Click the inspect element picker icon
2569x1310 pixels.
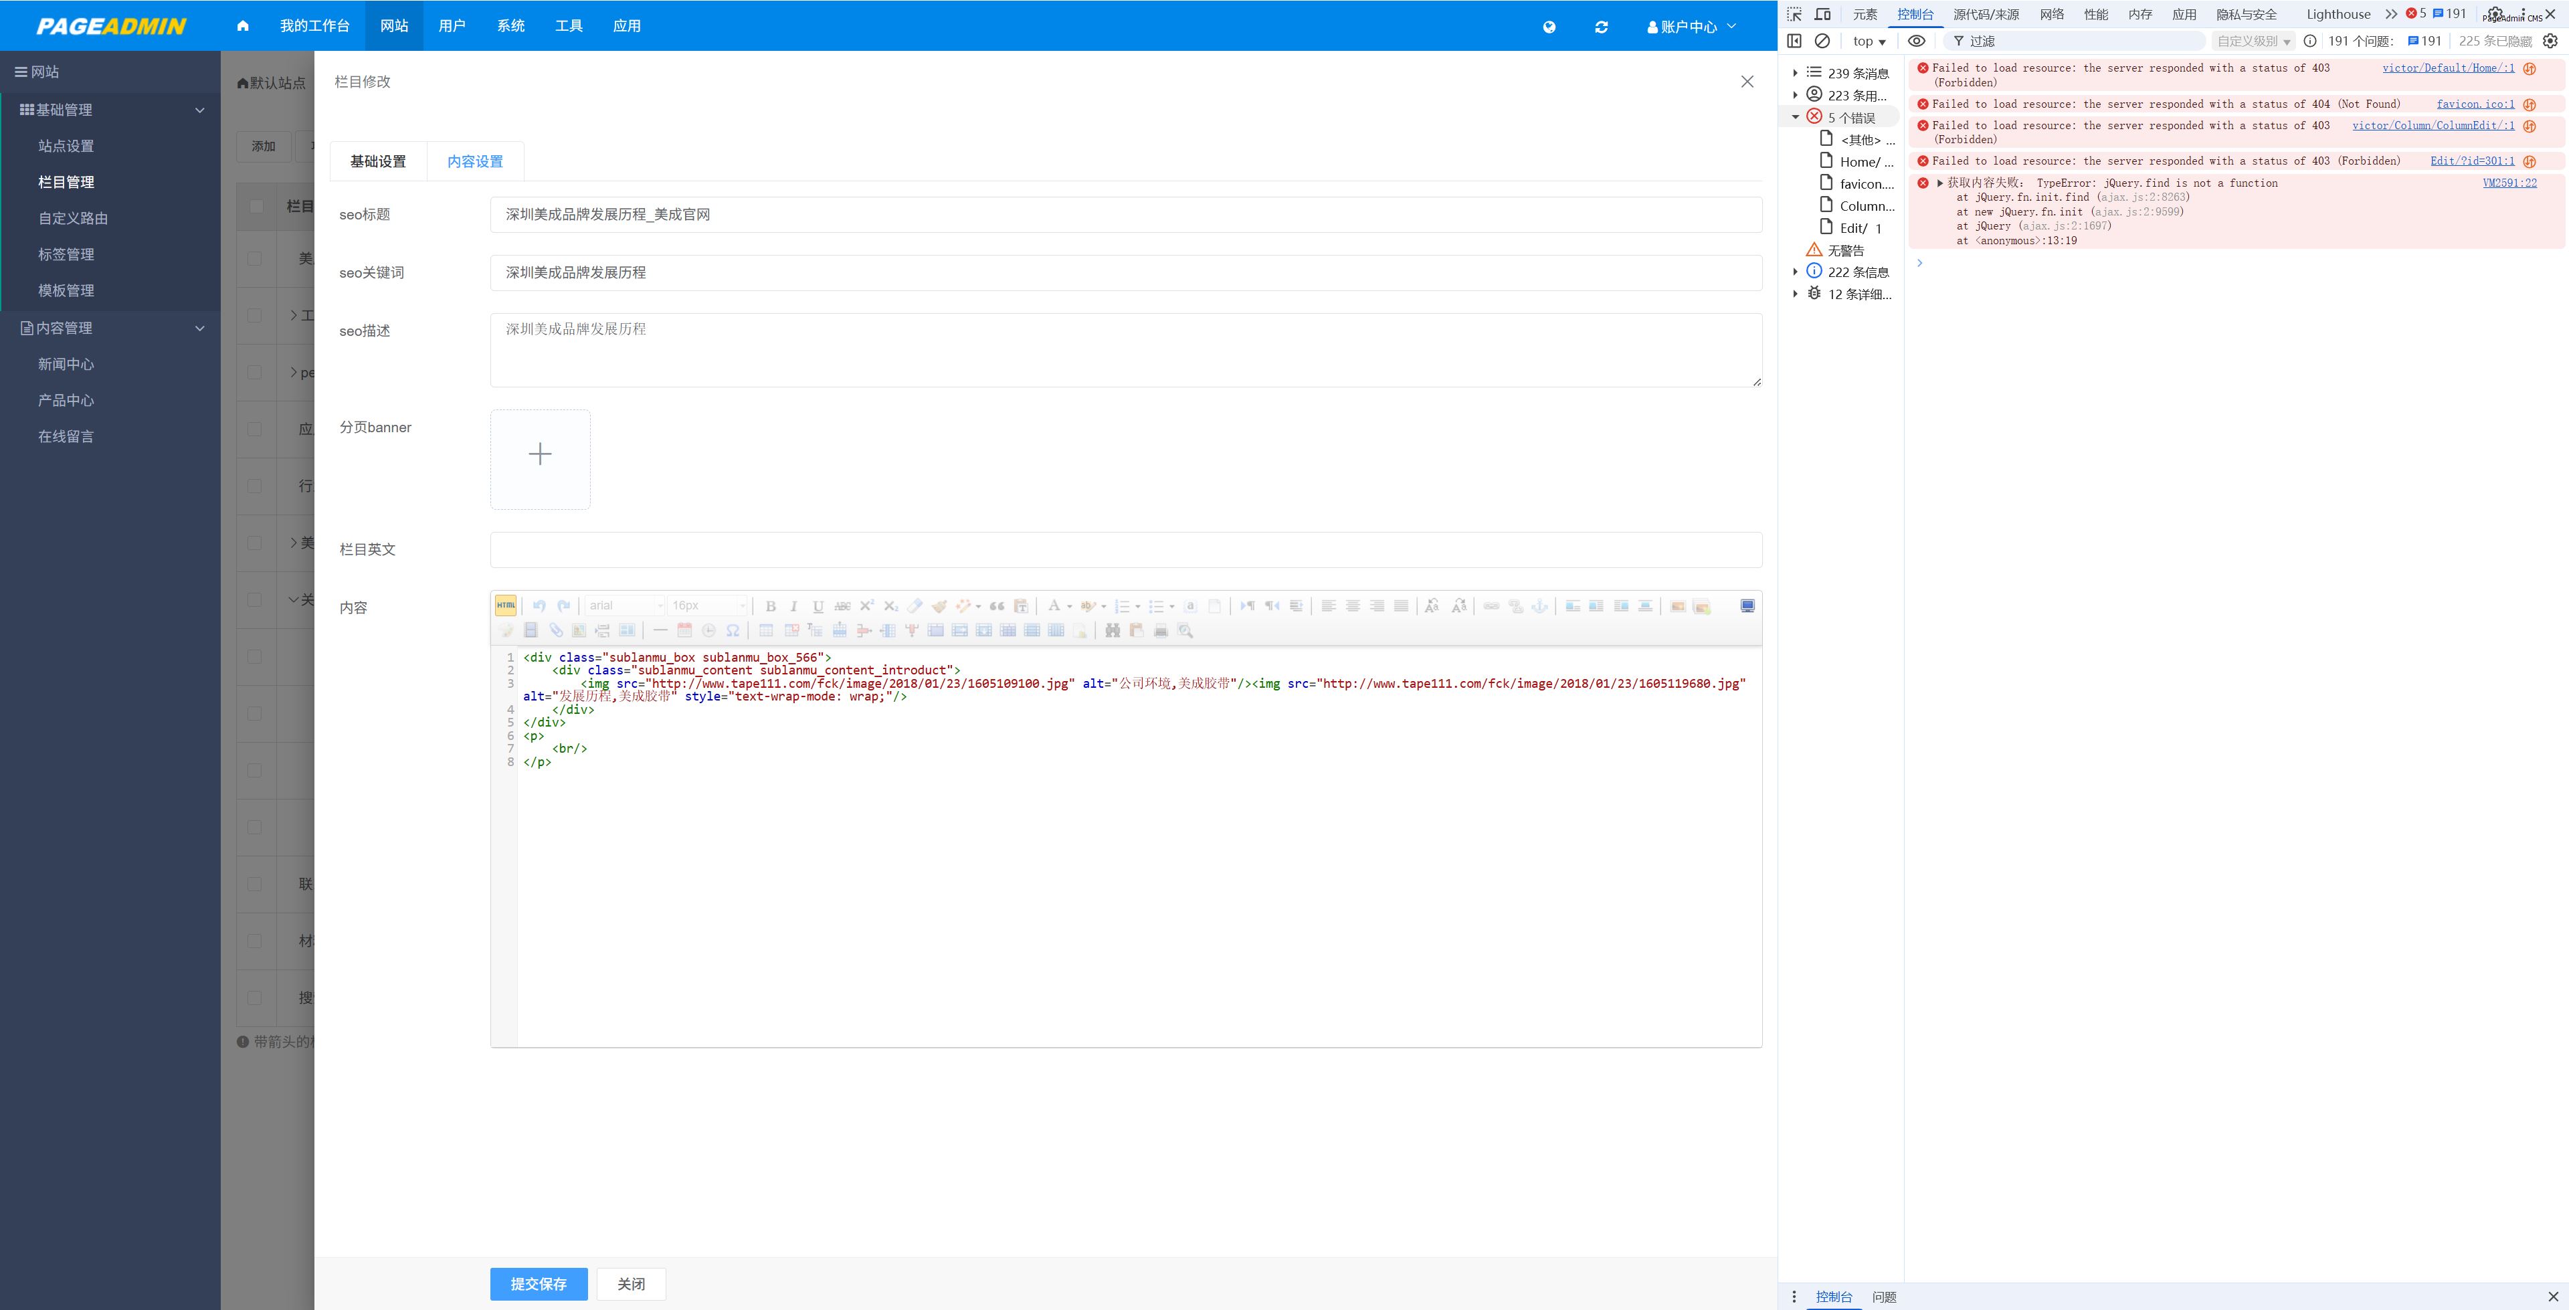click(1794, 14)
